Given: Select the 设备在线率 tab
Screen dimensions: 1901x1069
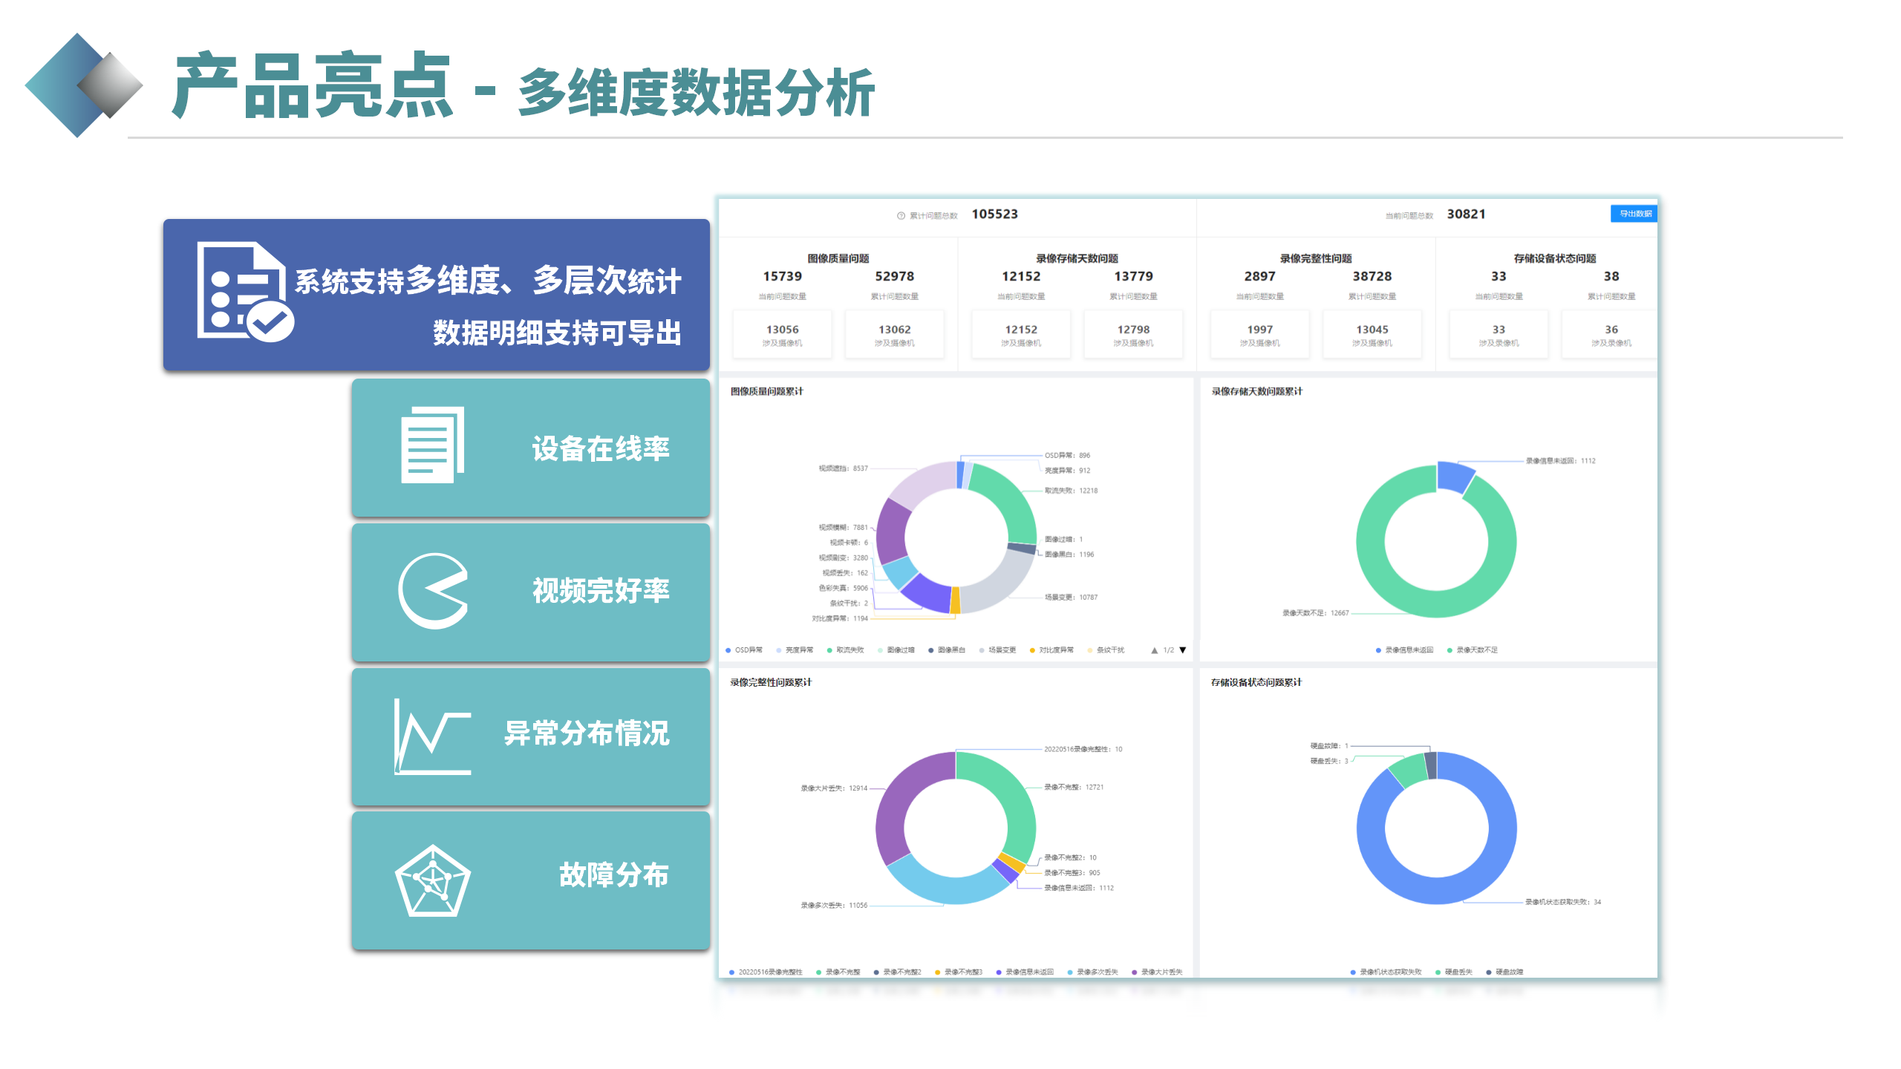Looking at the screenshot, I should click(530, 448).
